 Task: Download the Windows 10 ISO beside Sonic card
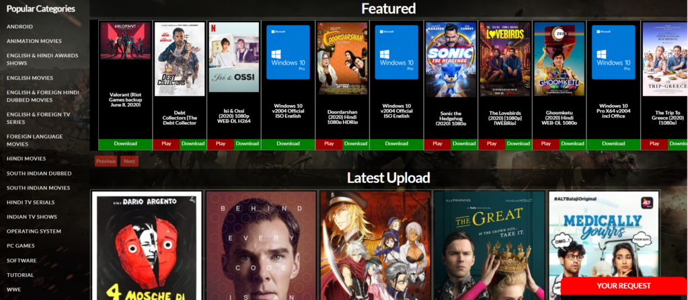click(397, 144)
